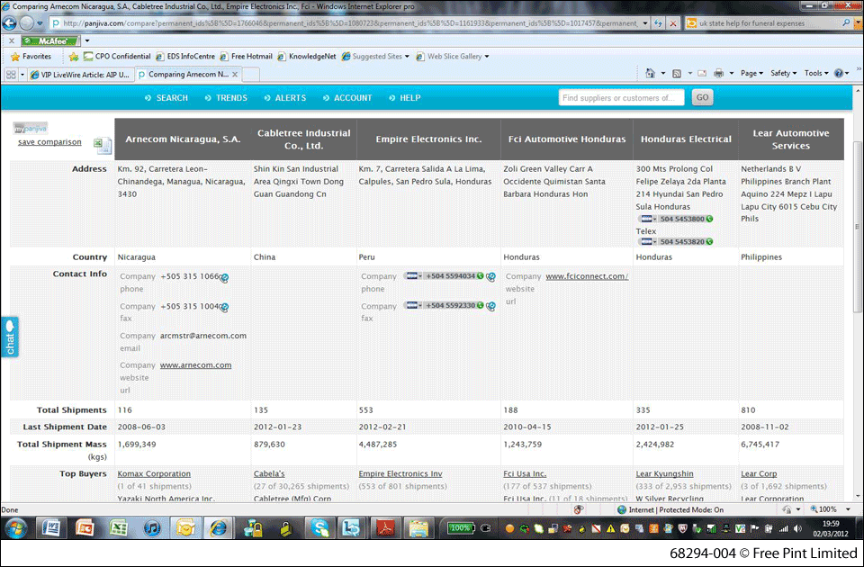Image resolution: width=864 pixels, height=567 pixels.
Task: Follow the www.arnecom.com website link
Action: (195, 365)
